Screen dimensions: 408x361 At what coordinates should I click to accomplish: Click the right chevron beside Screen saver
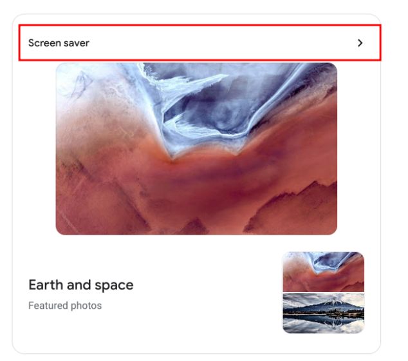[360, 43]
